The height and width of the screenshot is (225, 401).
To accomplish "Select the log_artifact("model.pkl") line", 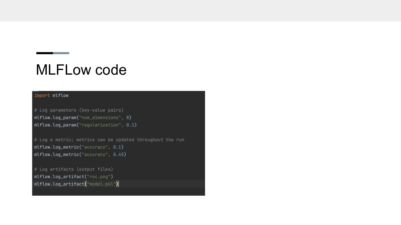I will tap(76, 184).
